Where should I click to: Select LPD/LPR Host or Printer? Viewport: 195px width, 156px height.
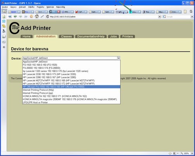pyautogui.click(x=71, y=103)
